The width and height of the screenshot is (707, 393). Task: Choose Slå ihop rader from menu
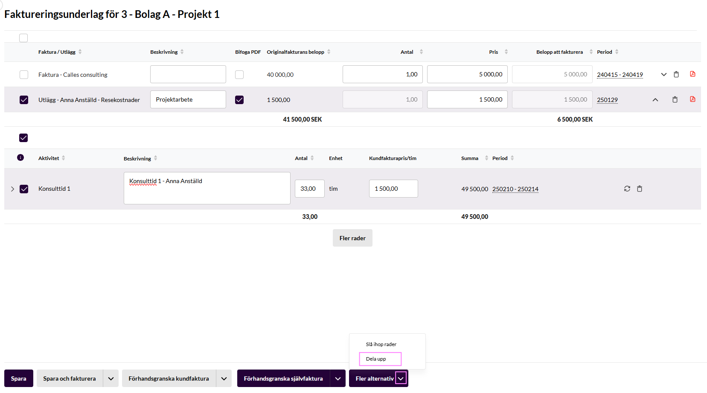point(381,344)
